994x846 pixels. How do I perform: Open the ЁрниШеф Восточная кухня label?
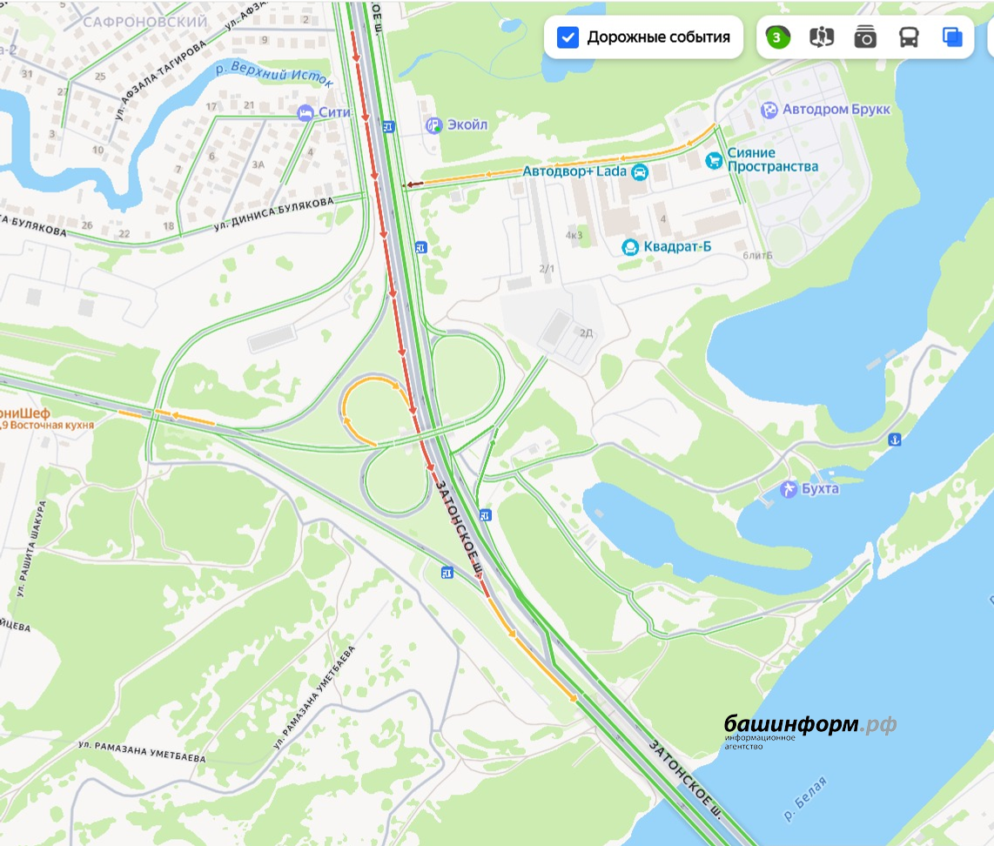click(45, 419)
